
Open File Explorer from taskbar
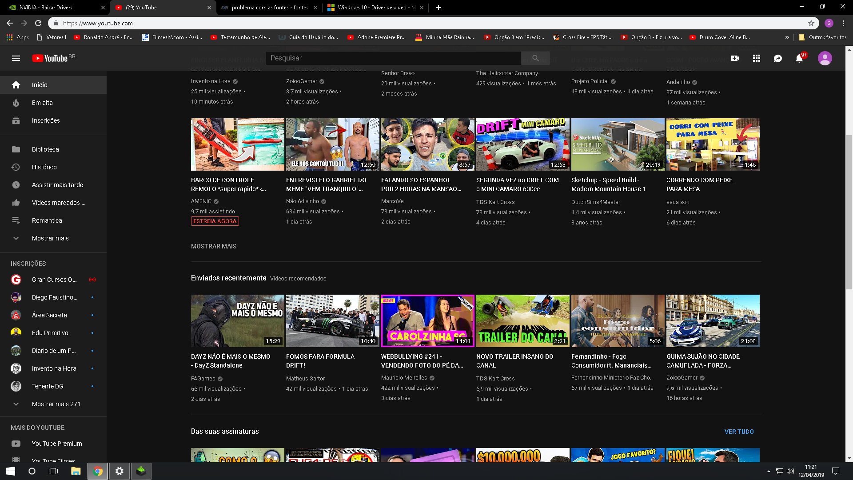[x=76, y=471]
